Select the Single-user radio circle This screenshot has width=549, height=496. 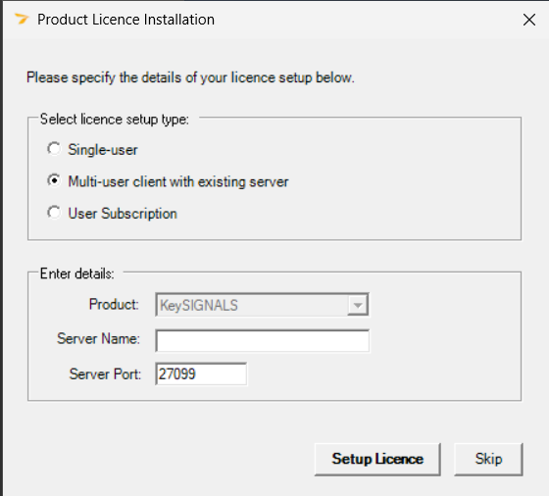coord(54,149)
